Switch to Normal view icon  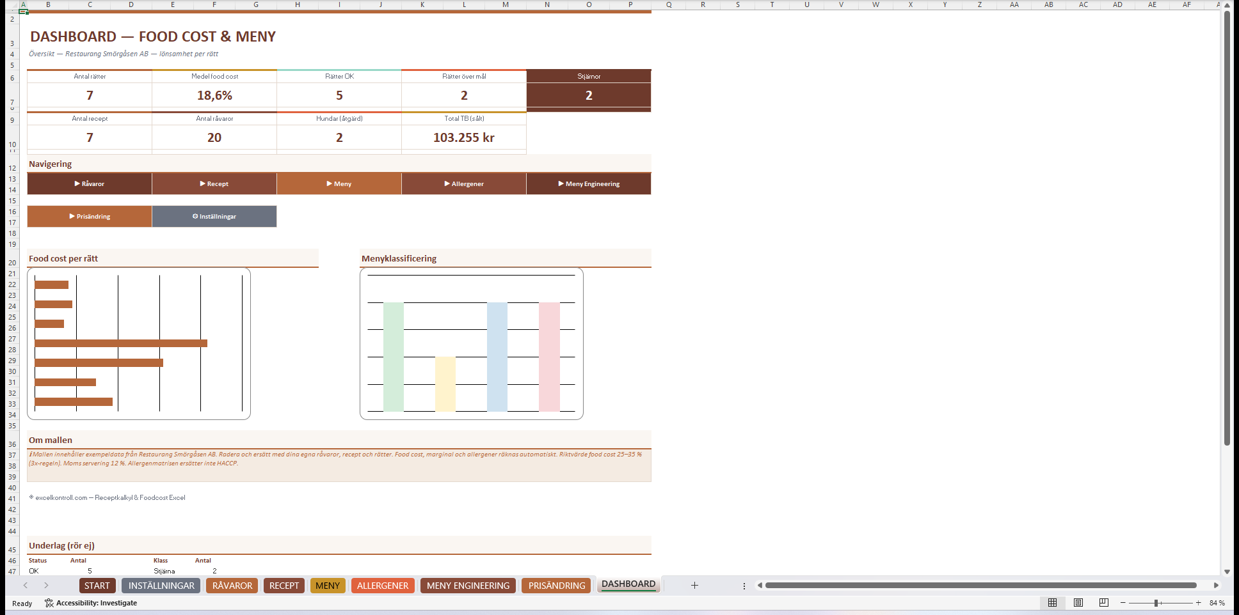[x=1052, y=603]
